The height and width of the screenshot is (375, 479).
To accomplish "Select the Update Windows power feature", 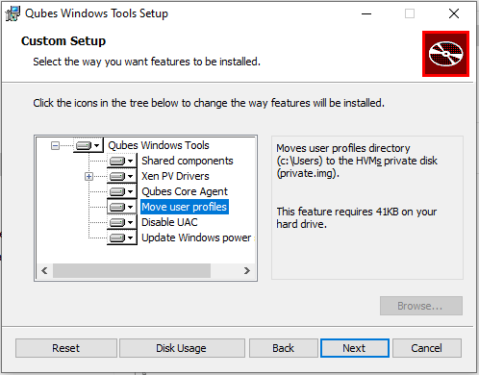I will pos(196,237).
